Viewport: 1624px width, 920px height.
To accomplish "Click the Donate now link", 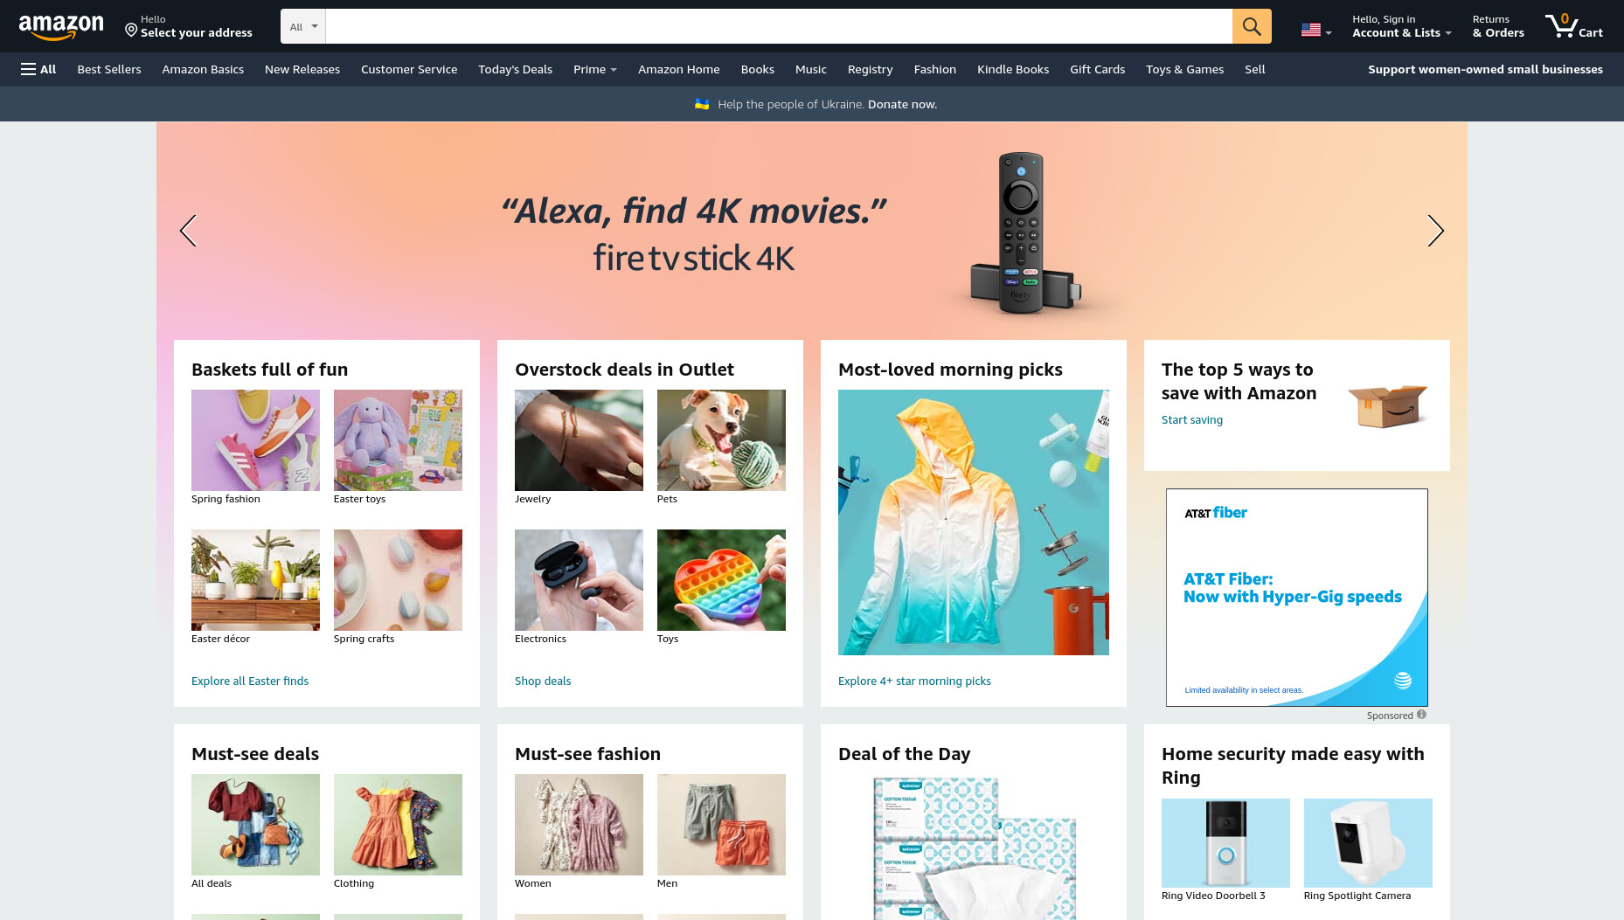I will (x=902, y=104).
